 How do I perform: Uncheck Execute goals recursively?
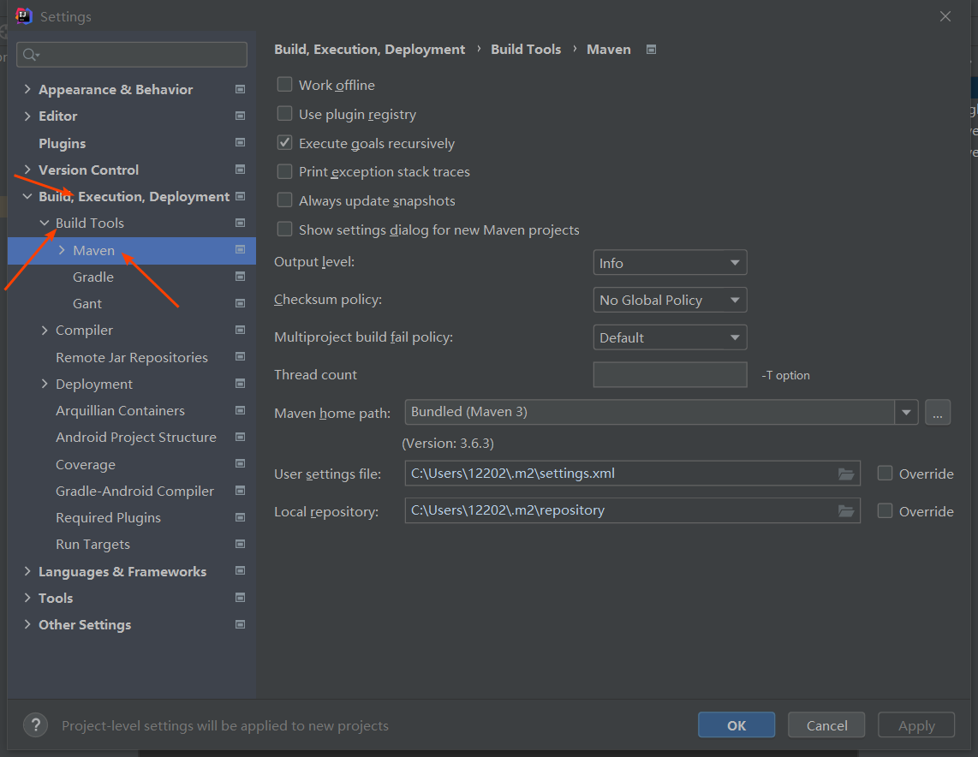(284, 143)
